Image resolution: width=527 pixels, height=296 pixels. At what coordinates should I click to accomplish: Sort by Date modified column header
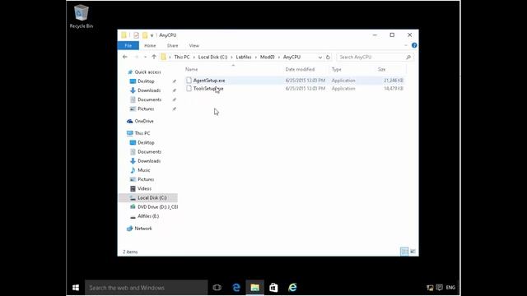click(x=300, y=69)
